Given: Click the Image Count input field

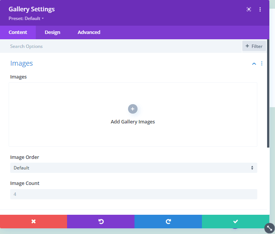Looking at the screenshot, I should [x=133, y=194].
